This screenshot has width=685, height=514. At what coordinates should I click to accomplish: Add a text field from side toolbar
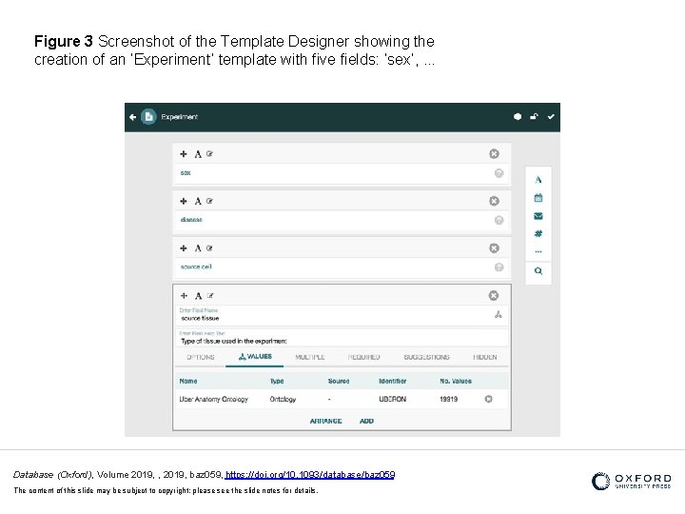pos(538,180)
